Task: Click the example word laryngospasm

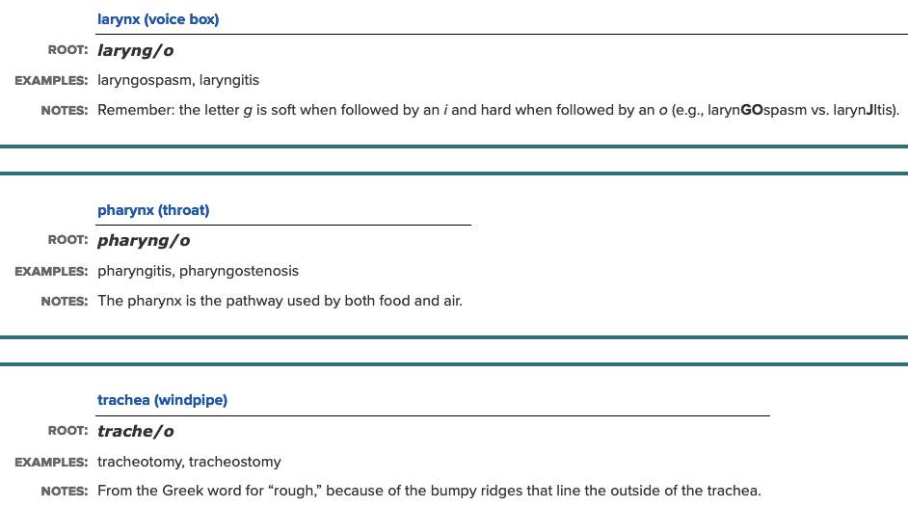Action: tap(144, 80)
